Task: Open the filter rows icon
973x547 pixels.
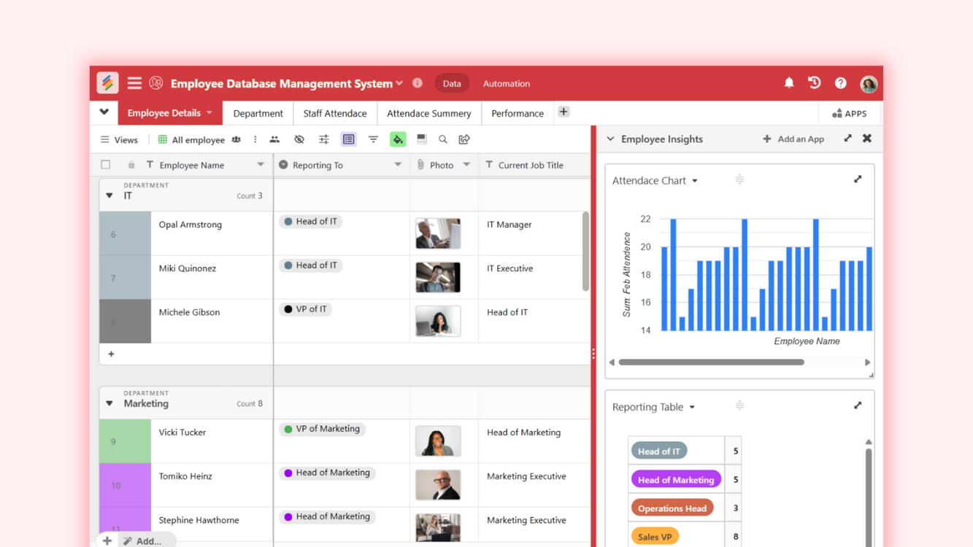Action: click(x=373, y=139)
